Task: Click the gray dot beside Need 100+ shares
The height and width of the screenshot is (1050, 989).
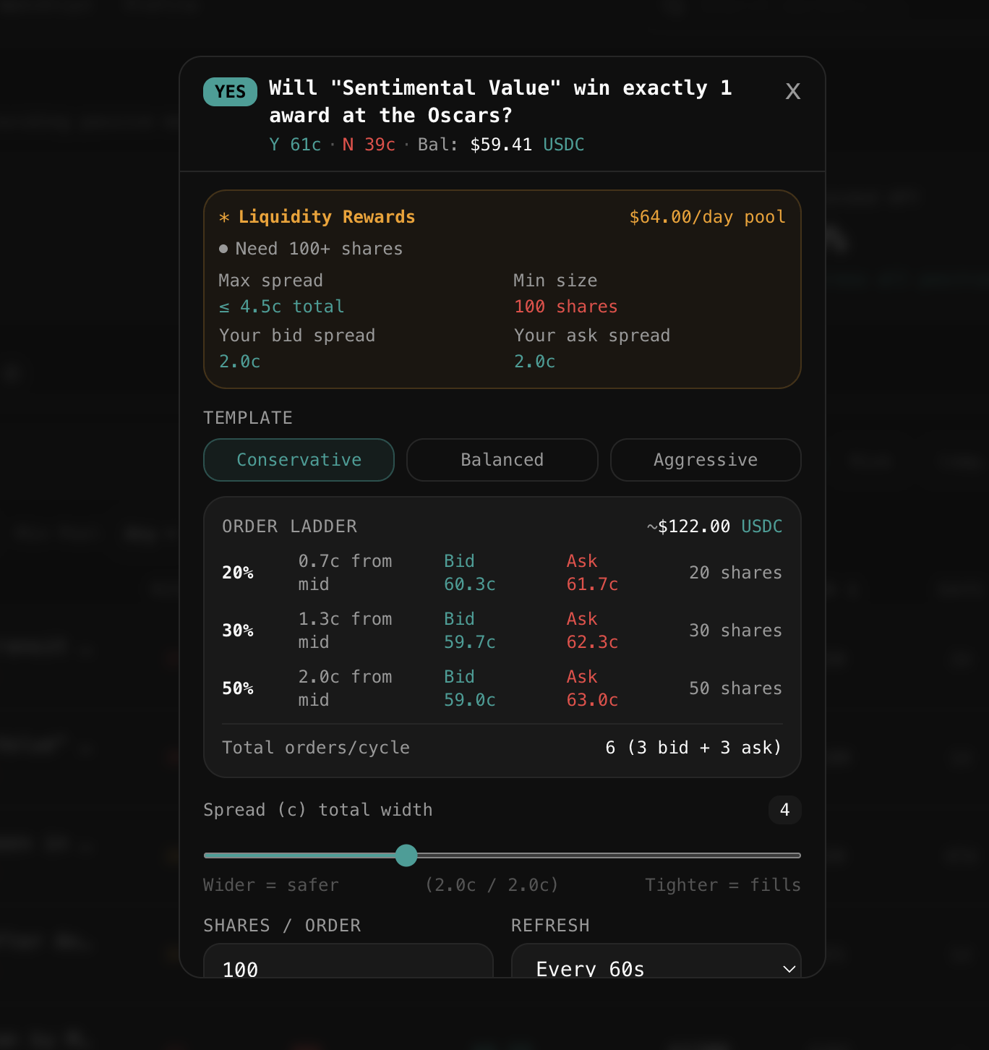Action: (x=223, y=249)
